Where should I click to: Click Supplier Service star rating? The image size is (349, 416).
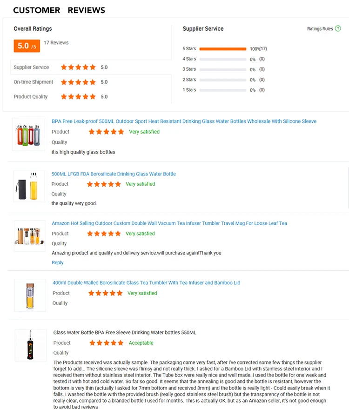point(78,67)
